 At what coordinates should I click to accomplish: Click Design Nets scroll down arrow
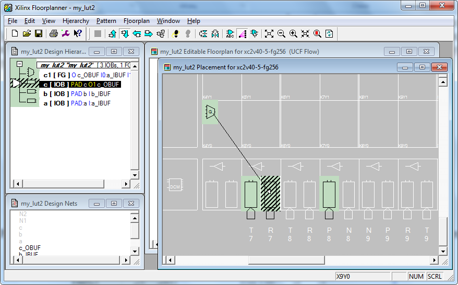[135, 251]
